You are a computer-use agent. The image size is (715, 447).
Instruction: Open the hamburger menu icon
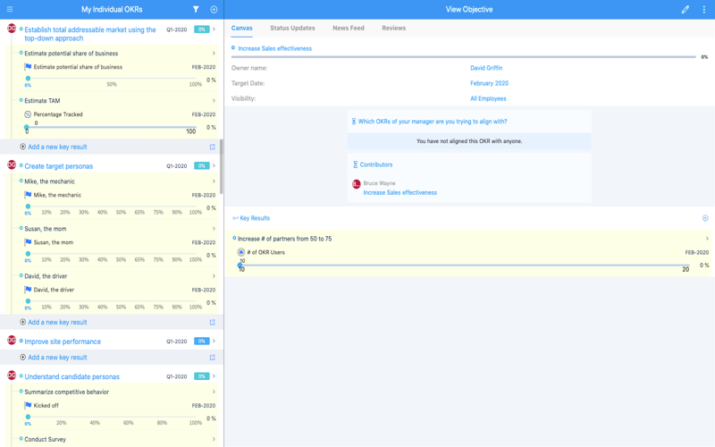click(10, 9)
